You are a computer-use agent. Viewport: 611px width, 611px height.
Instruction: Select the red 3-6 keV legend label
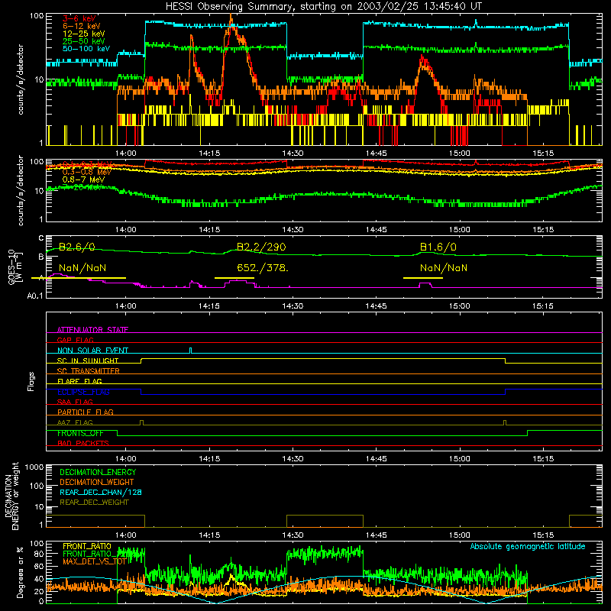(x=79, y=18)
